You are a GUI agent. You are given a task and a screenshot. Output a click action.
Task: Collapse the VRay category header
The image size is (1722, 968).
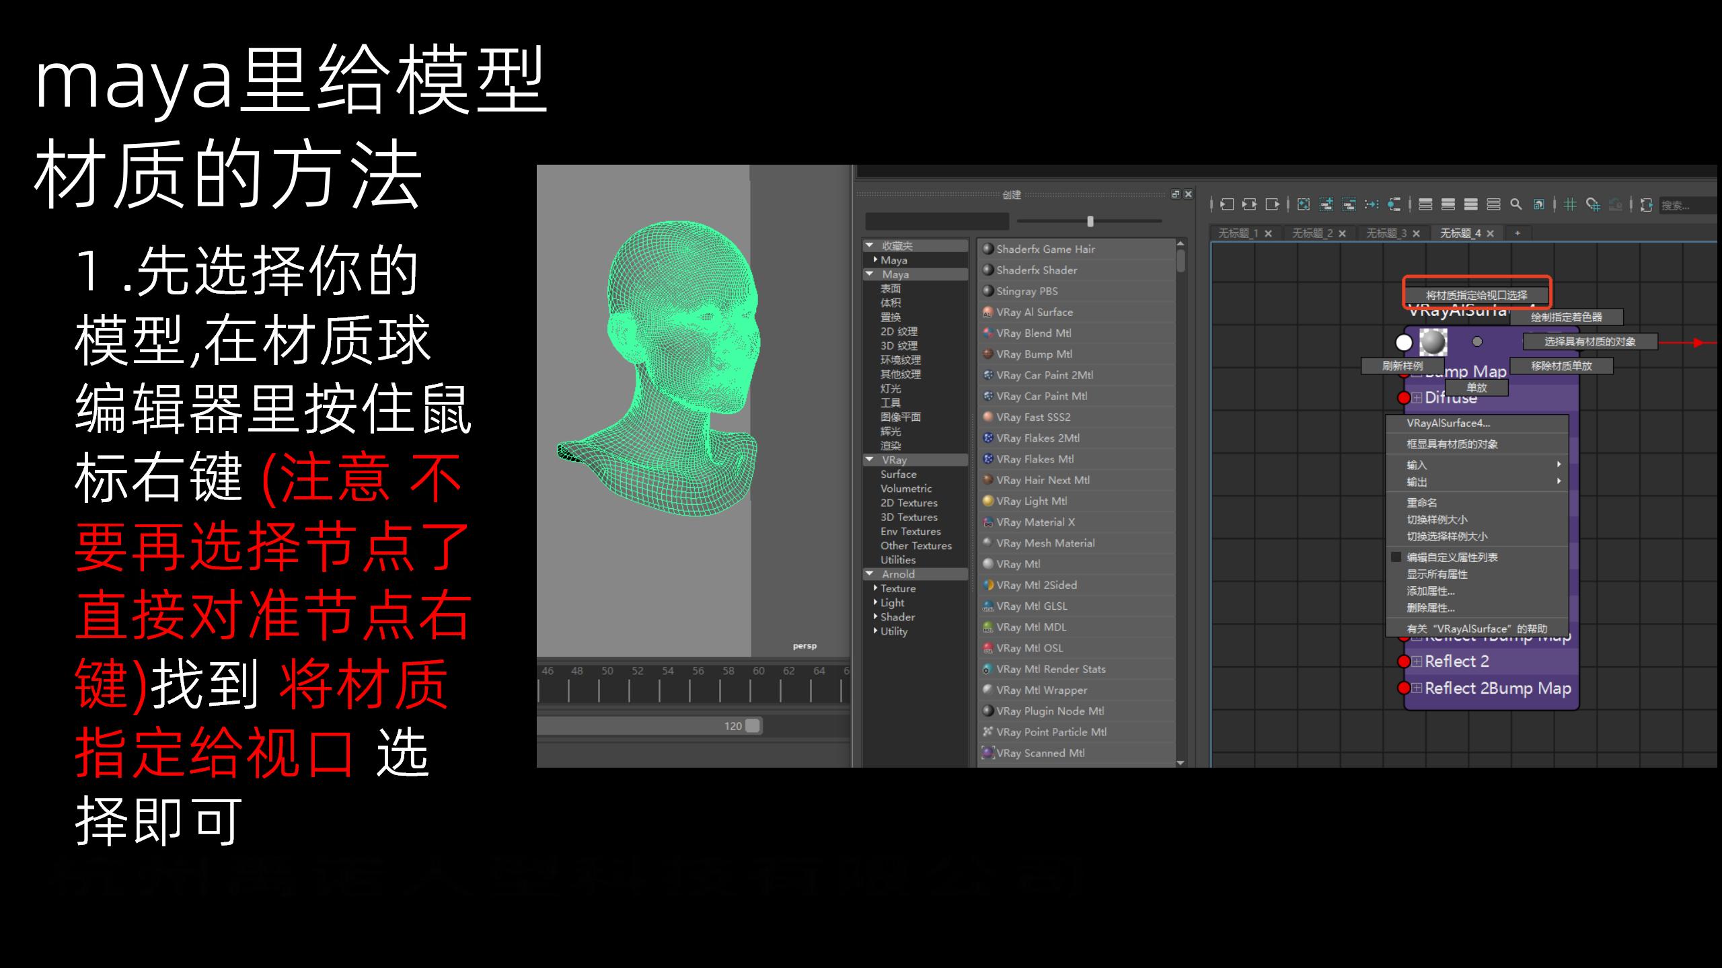coord(869,460)
